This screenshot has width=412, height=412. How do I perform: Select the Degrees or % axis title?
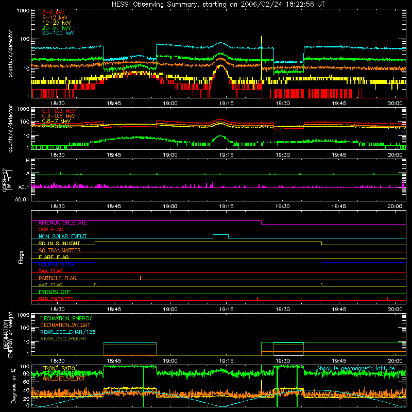pyautogui.click(x=13, y=386)
